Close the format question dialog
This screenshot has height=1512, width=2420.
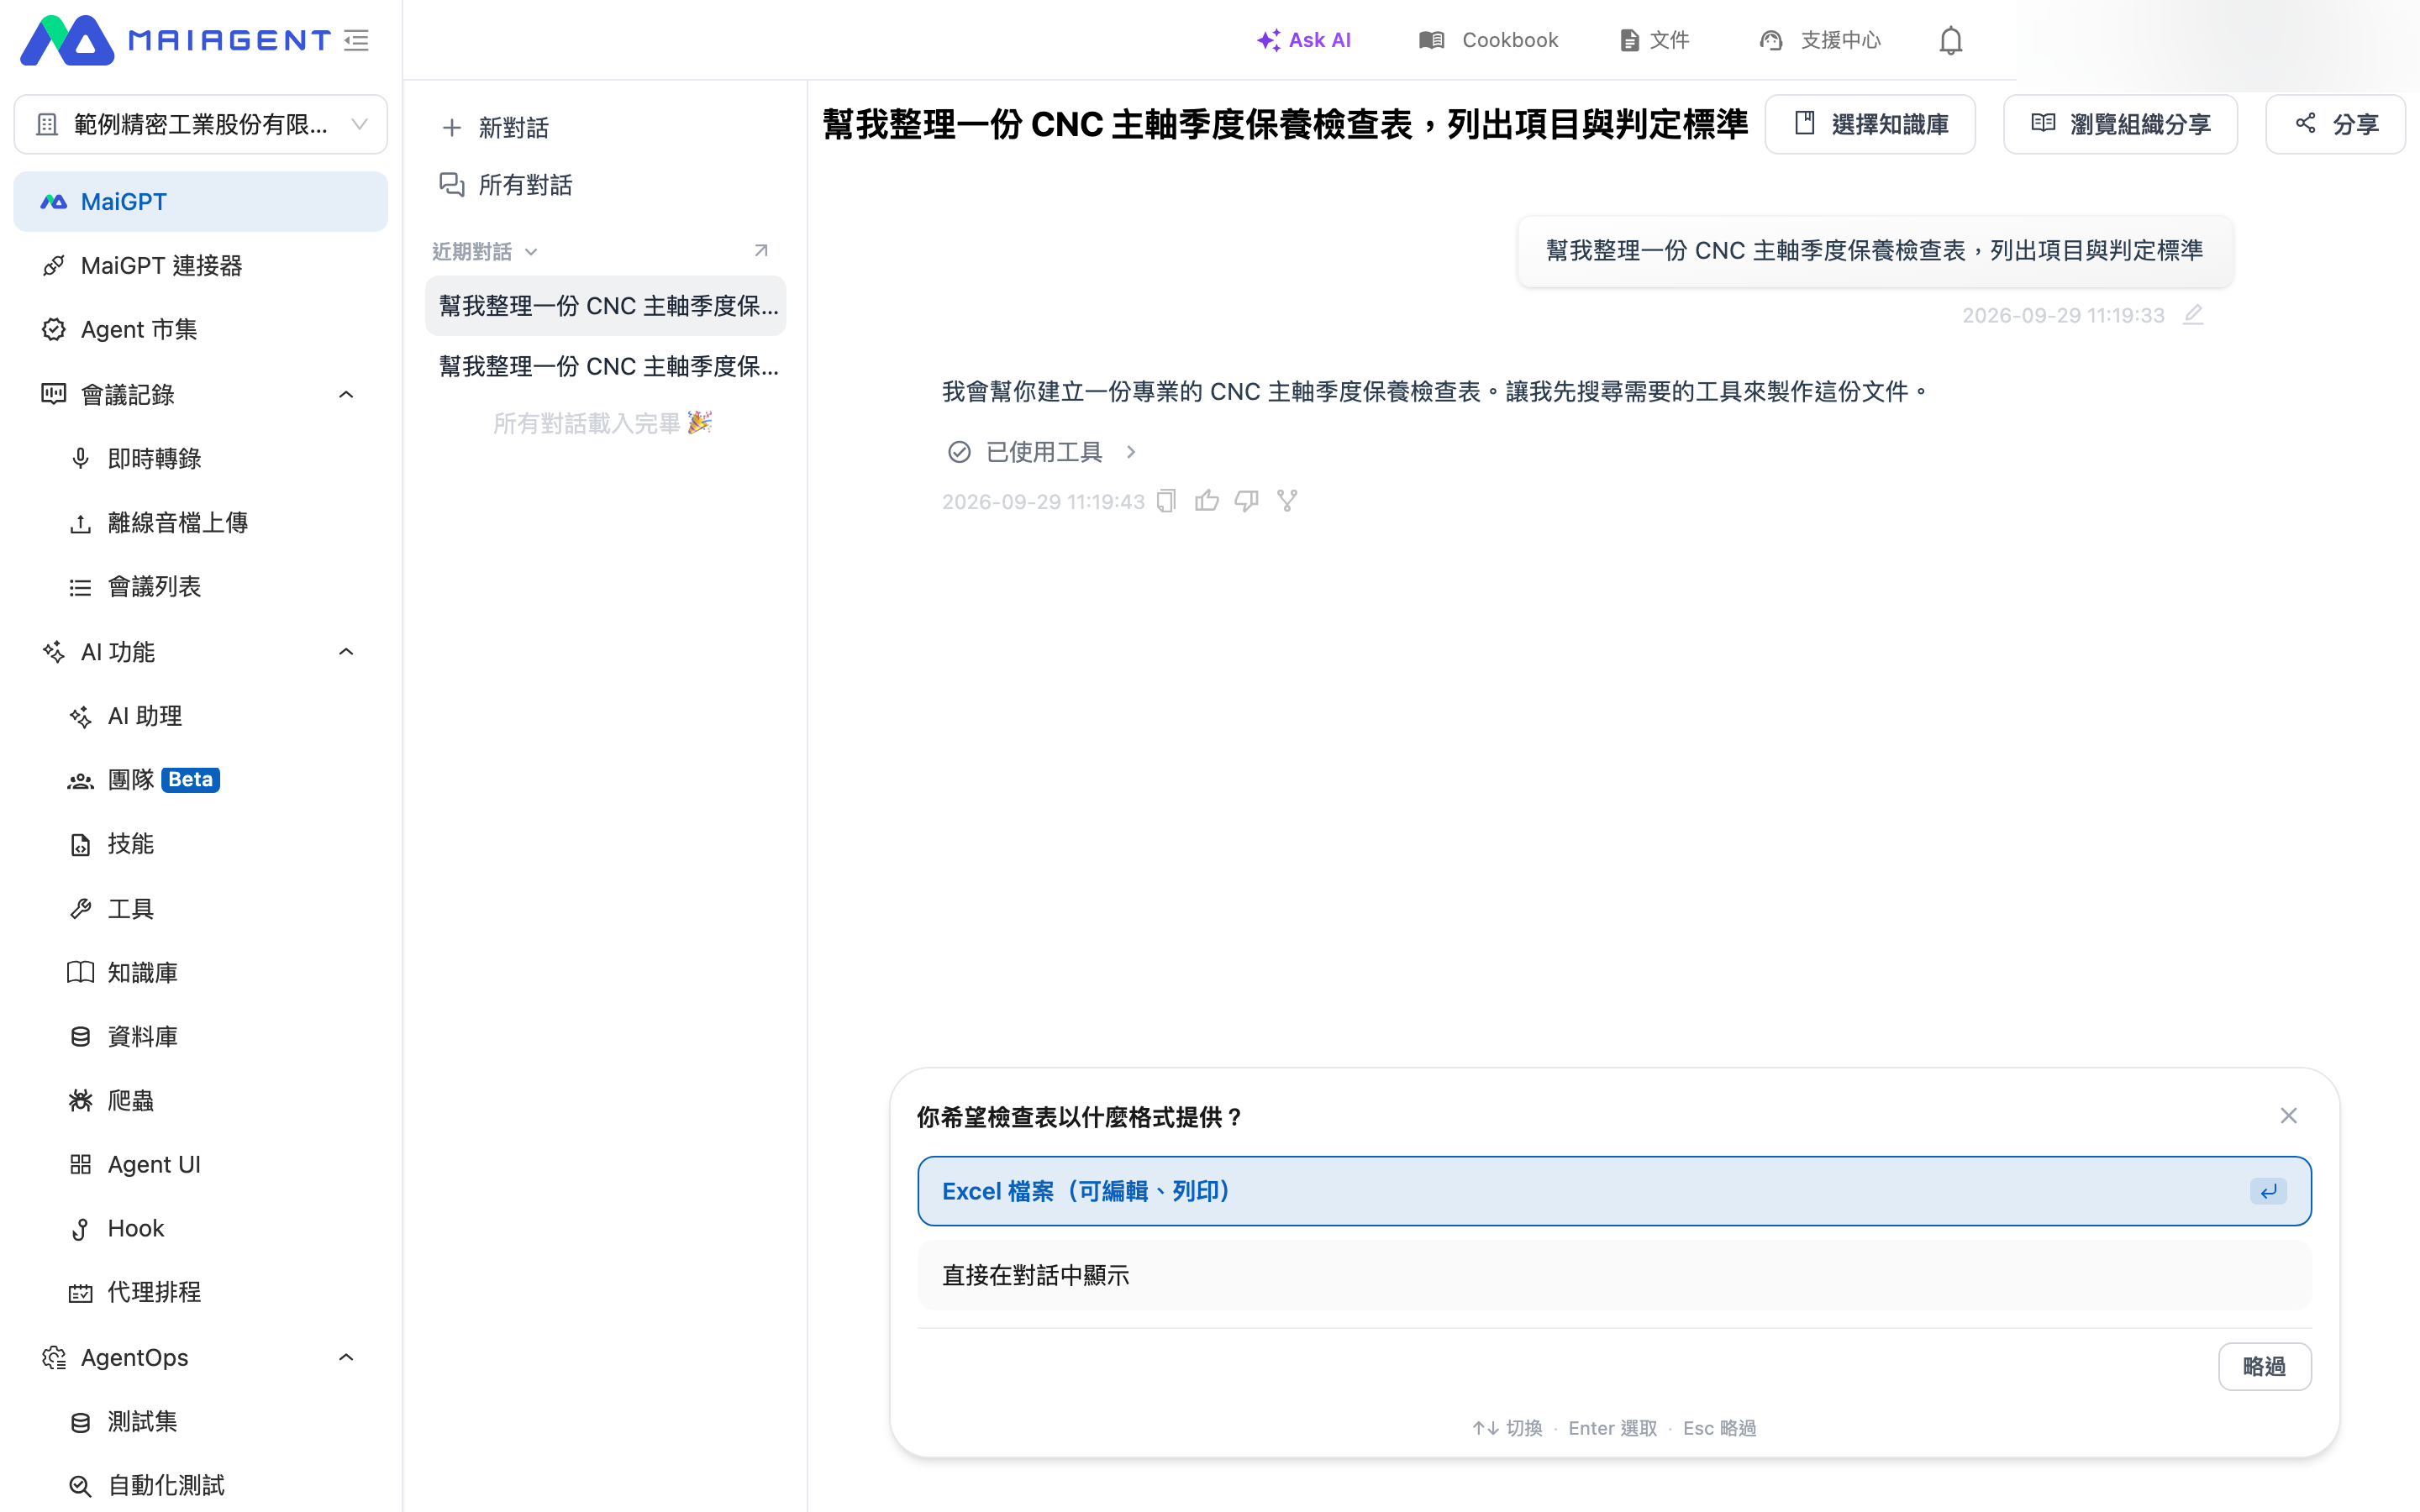click(x=2288, y=1115)
